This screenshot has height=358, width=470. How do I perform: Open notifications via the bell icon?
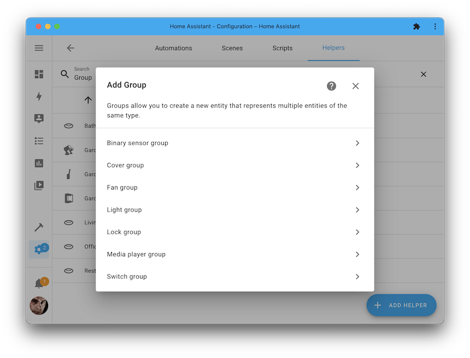coord(39,283)
